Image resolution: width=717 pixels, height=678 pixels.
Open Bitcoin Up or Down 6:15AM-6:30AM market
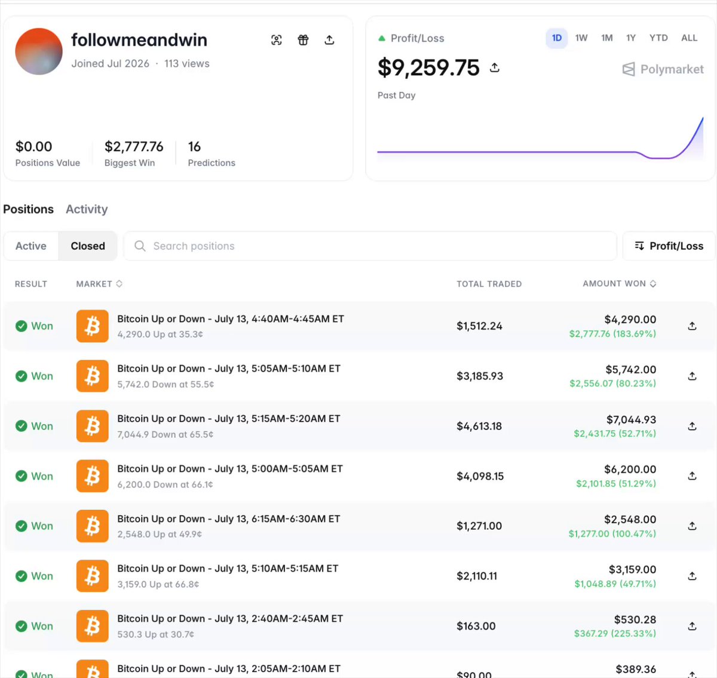pyautogui.click(x=229, y=519)
